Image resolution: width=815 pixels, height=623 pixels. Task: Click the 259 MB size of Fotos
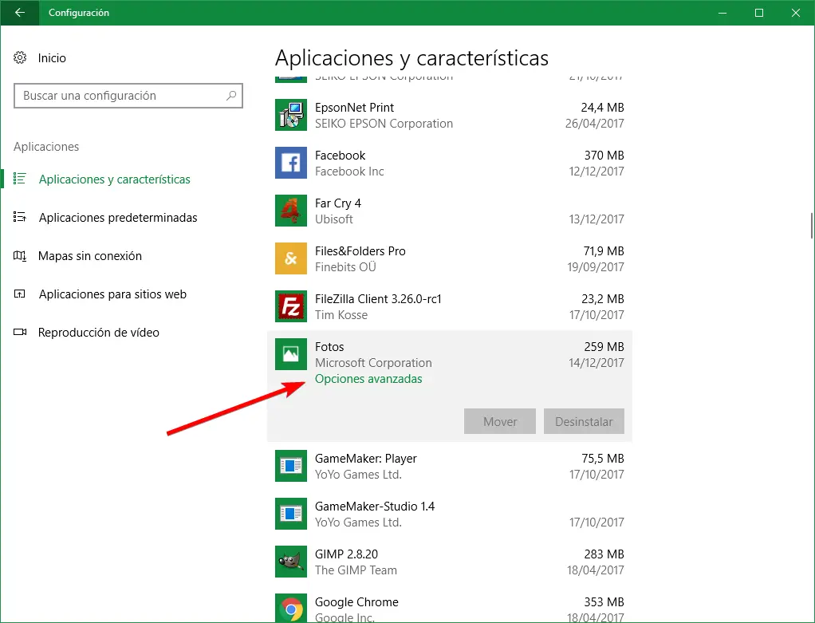[x=604, y=347]
